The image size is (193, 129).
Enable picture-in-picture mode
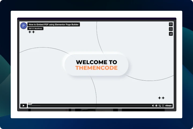[160, 106]
